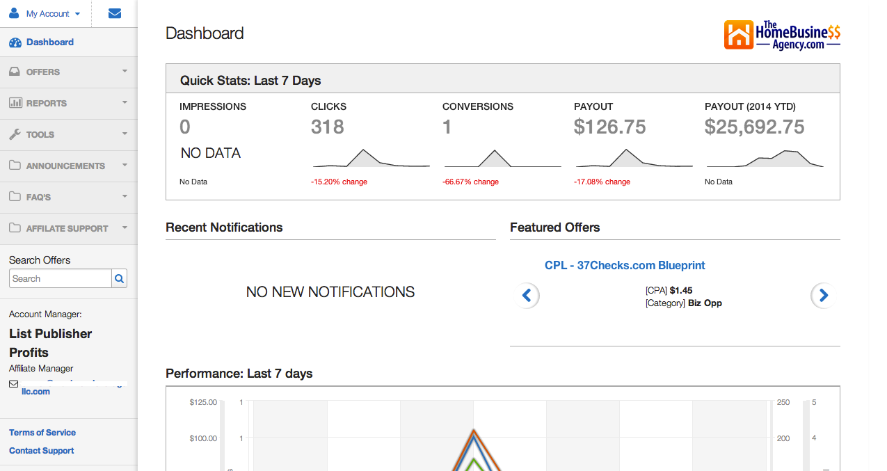Click the Category Biz Opp detail

pos(684,303)
